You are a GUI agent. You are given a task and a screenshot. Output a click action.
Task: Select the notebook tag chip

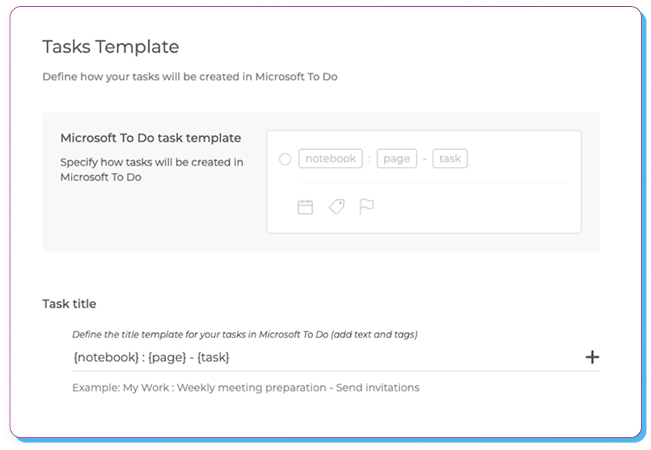click(x=331, y=159)
